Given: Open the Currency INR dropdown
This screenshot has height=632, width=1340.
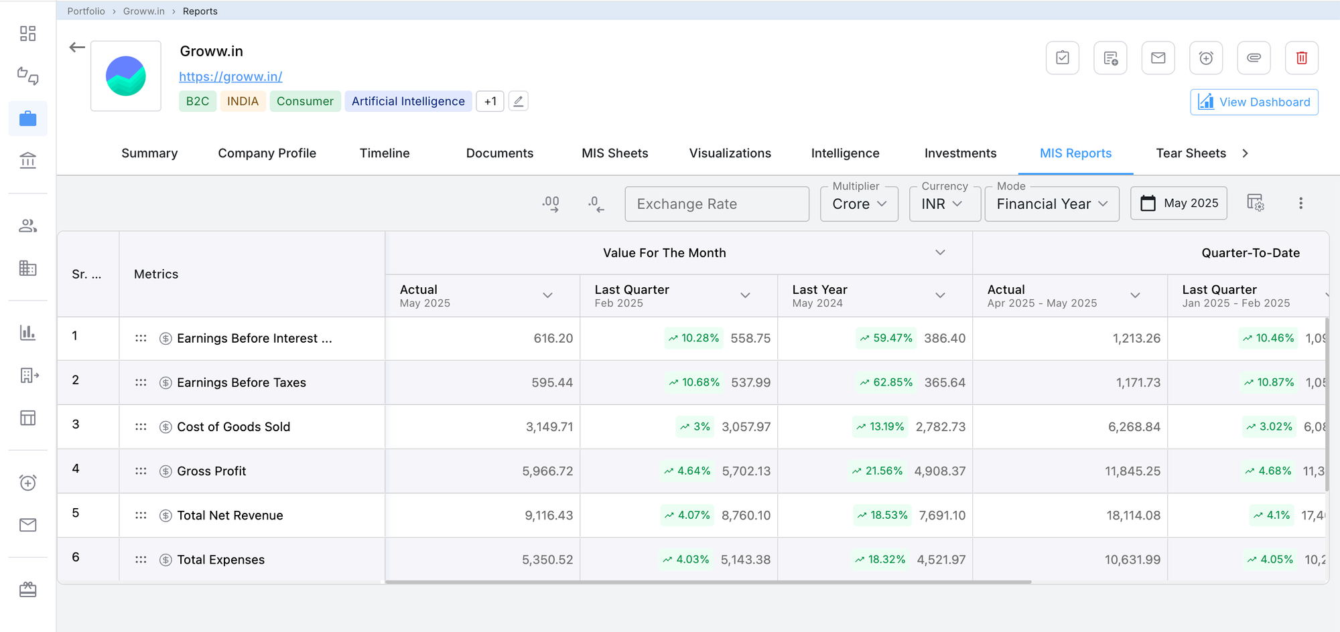Looking at the screenshot, I should 945,204.
